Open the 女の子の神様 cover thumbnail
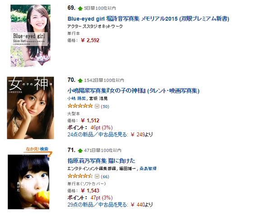Image resolution: width=271 pixels, height=217 pixels. [x=30, y=108]
